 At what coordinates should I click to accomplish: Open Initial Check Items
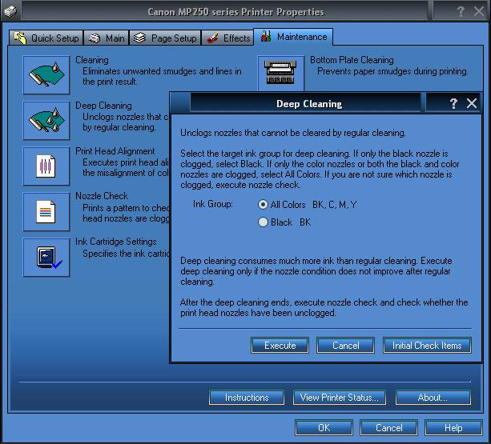pos(427,345)
